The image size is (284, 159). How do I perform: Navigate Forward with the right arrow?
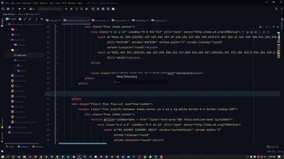(x=24, y=9)
